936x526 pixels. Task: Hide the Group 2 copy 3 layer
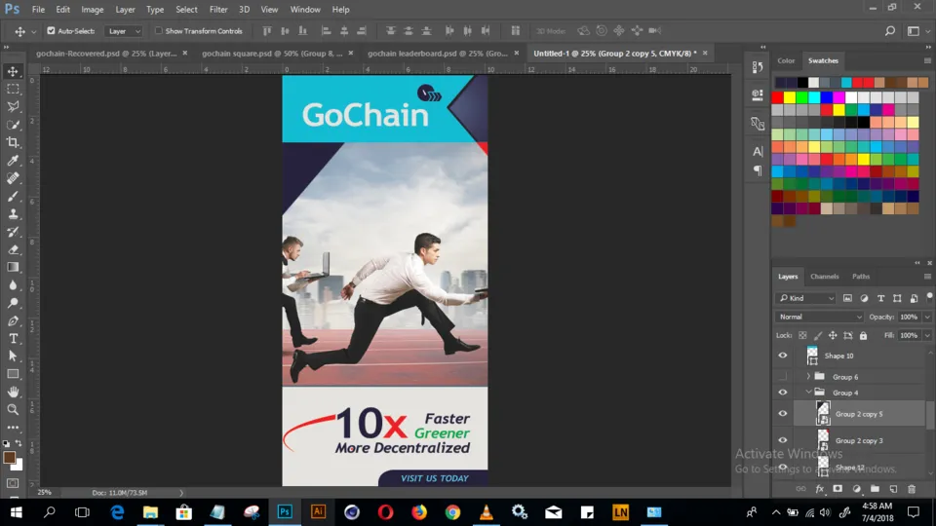[x=783, y=440]
